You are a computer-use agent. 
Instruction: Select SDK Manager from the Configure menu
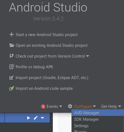[x=98, y=119]
